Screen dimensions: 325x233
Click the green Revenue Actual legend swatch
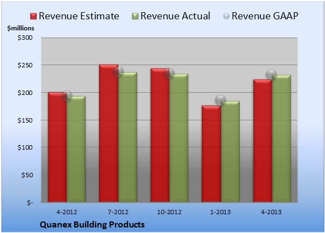tap(135, 17)
